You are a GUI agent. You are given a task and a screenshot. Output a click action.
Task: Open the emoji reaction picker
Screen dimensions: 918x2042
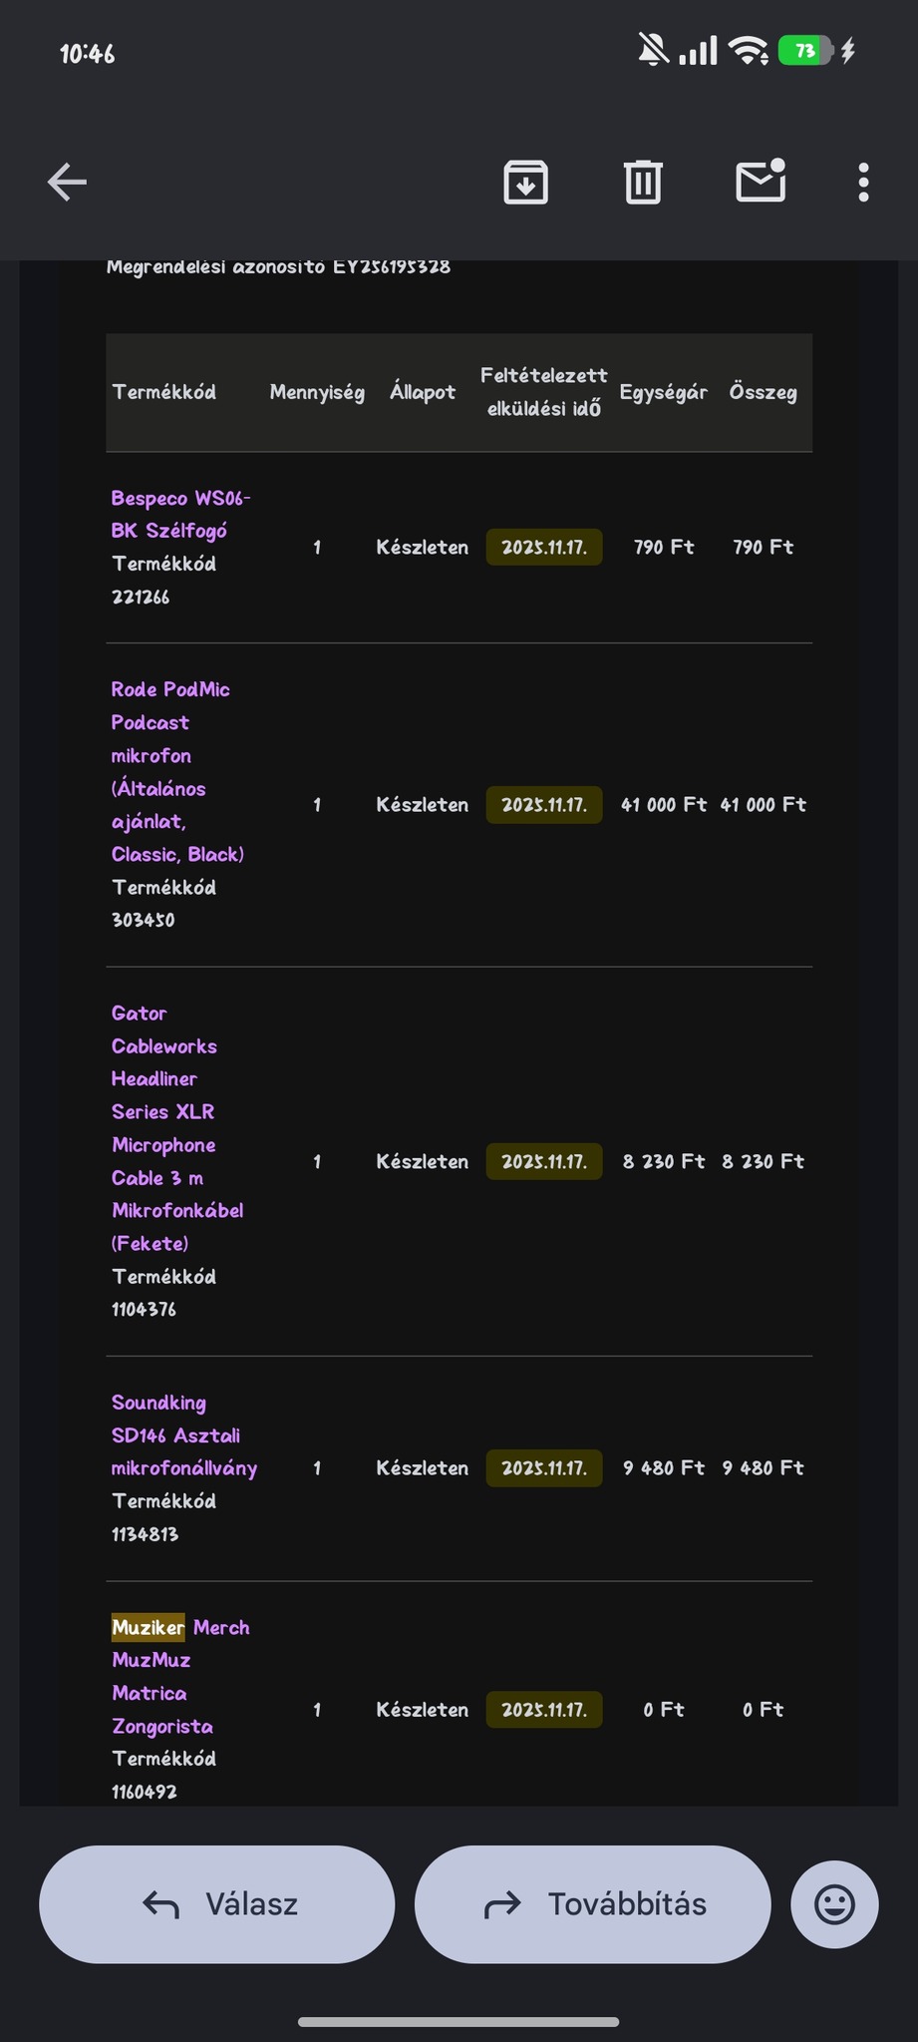(834, 1904)
